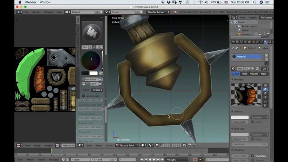Image resolution: width=288 pixels, height=162 pixels.
Task: Pick a hue in the brush color wheel
Action: pyautogui.click(x=91, y=60)
